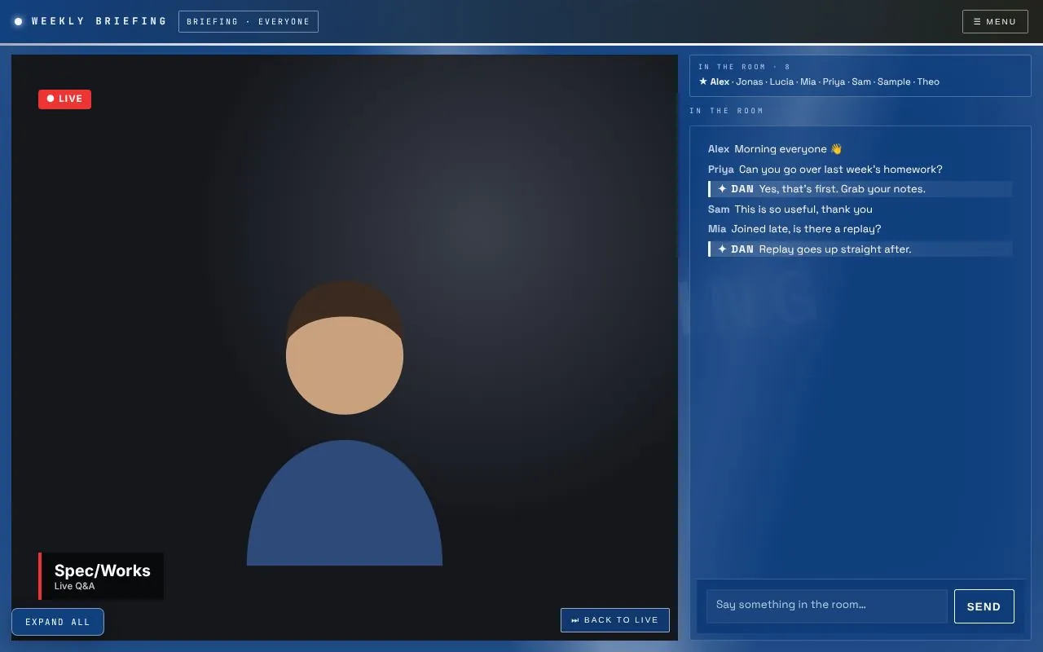This screenshot has height=652, width=1043.
Task: Click the sparkle icon on Dan's first reply
Action: pyautogui.click(x=722, y=189)
